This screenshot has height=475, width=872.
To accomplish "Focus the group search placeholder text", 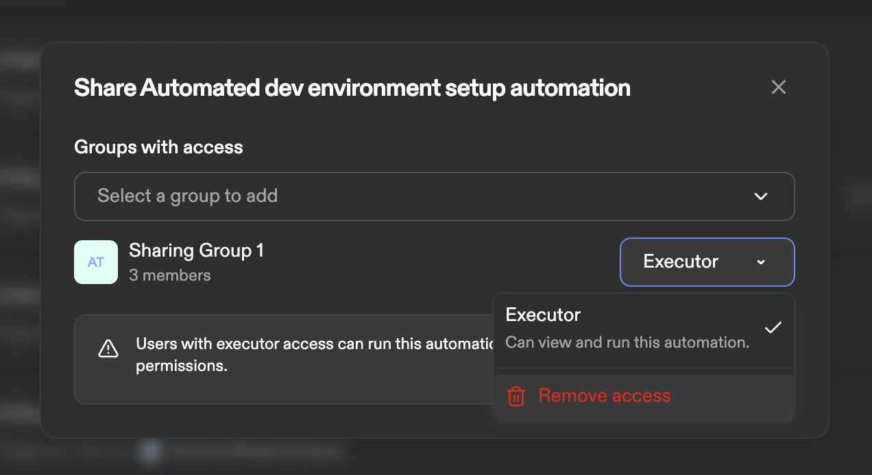I will pos(187,196).
